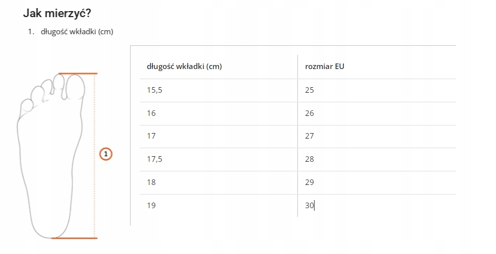Click the 'długość wkładki (cm)' column header
This screenshot has width=496, height=254.
point(184,66)
